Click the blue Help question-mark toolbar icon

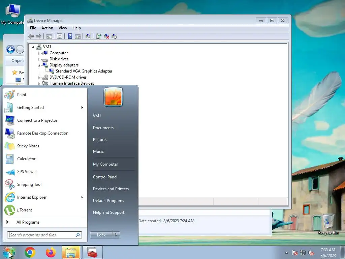[x=70, y=36]
